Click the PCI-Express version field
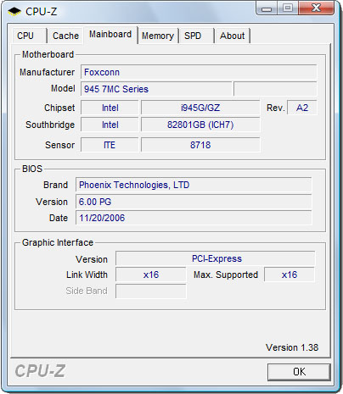Viewport: 343px width, 394px height. pyautogui.click(x=216, y=258)
